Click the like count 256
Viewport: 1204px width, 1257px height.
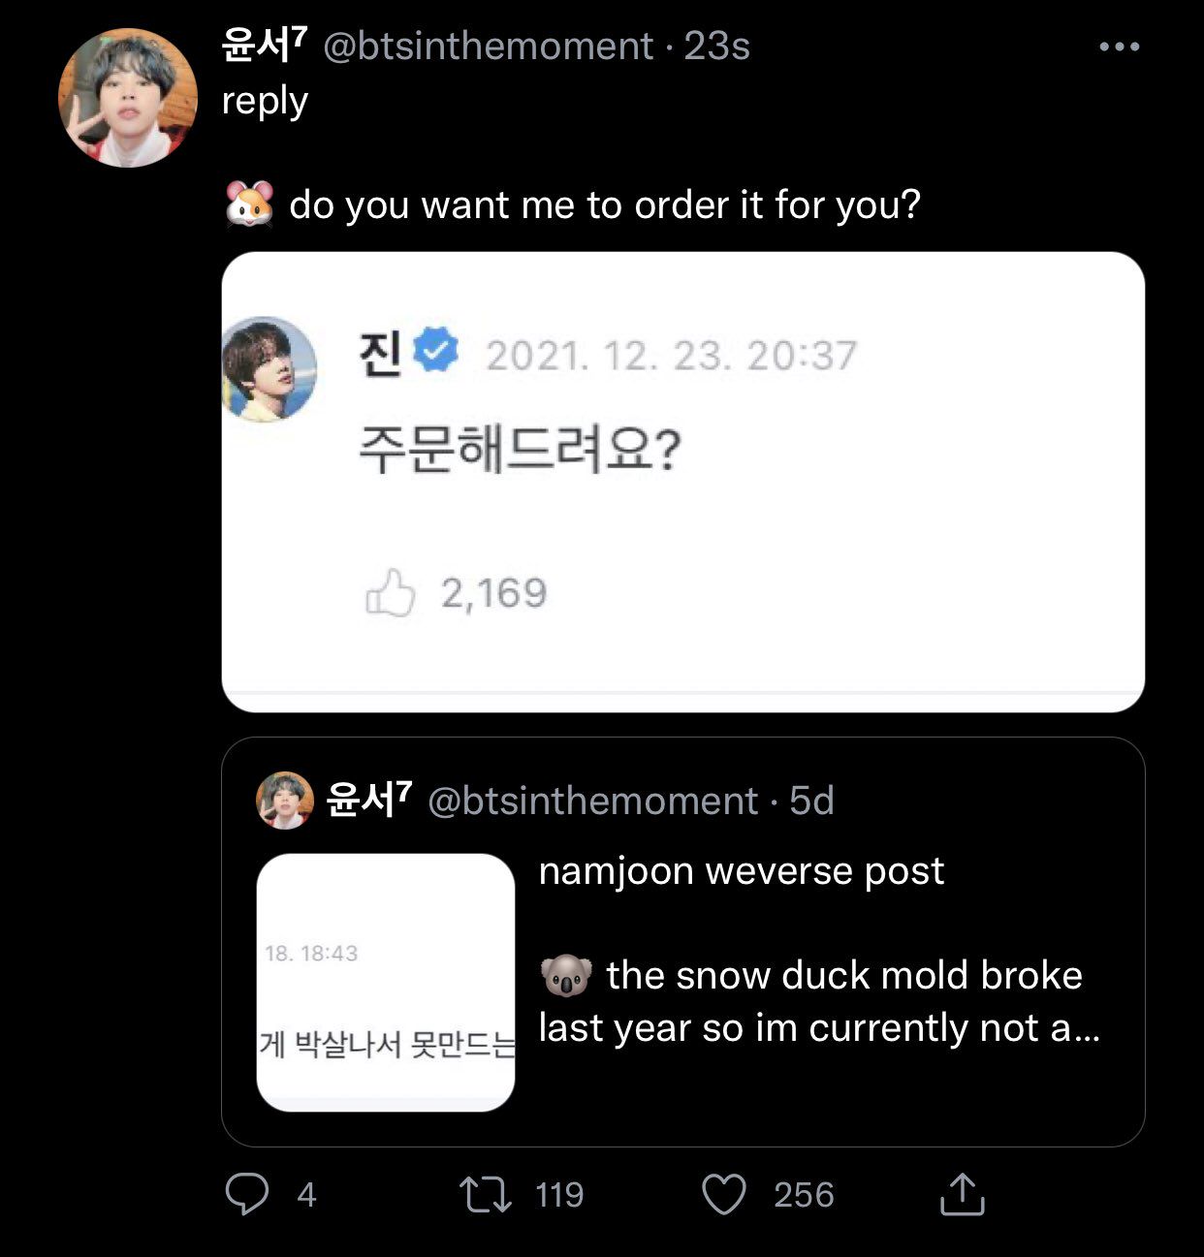[x=804, y=1195]
